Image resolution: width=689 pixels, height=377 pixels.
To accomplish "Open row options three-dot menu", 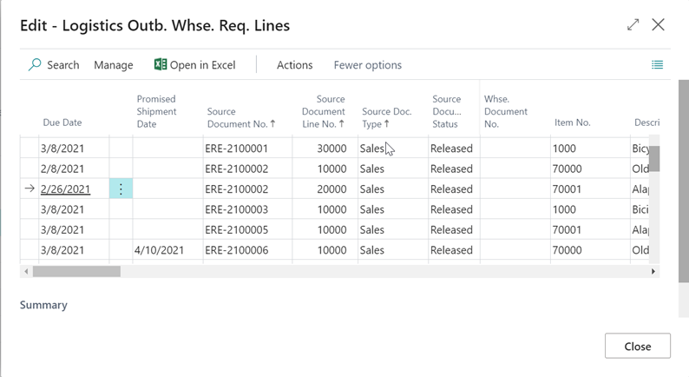I will (121, 188).
